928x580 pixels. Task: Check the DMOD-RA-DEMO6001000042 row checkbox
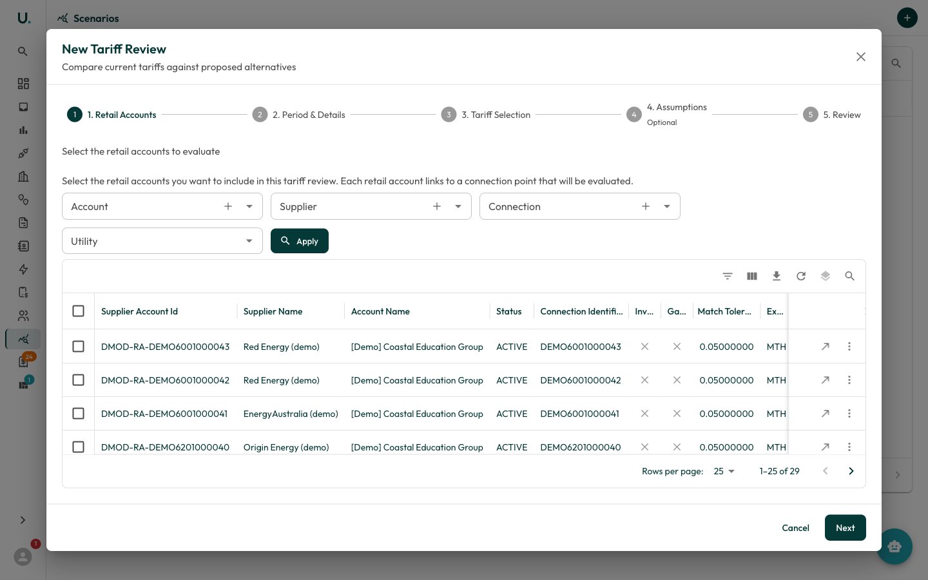click(x=79, y=380)
